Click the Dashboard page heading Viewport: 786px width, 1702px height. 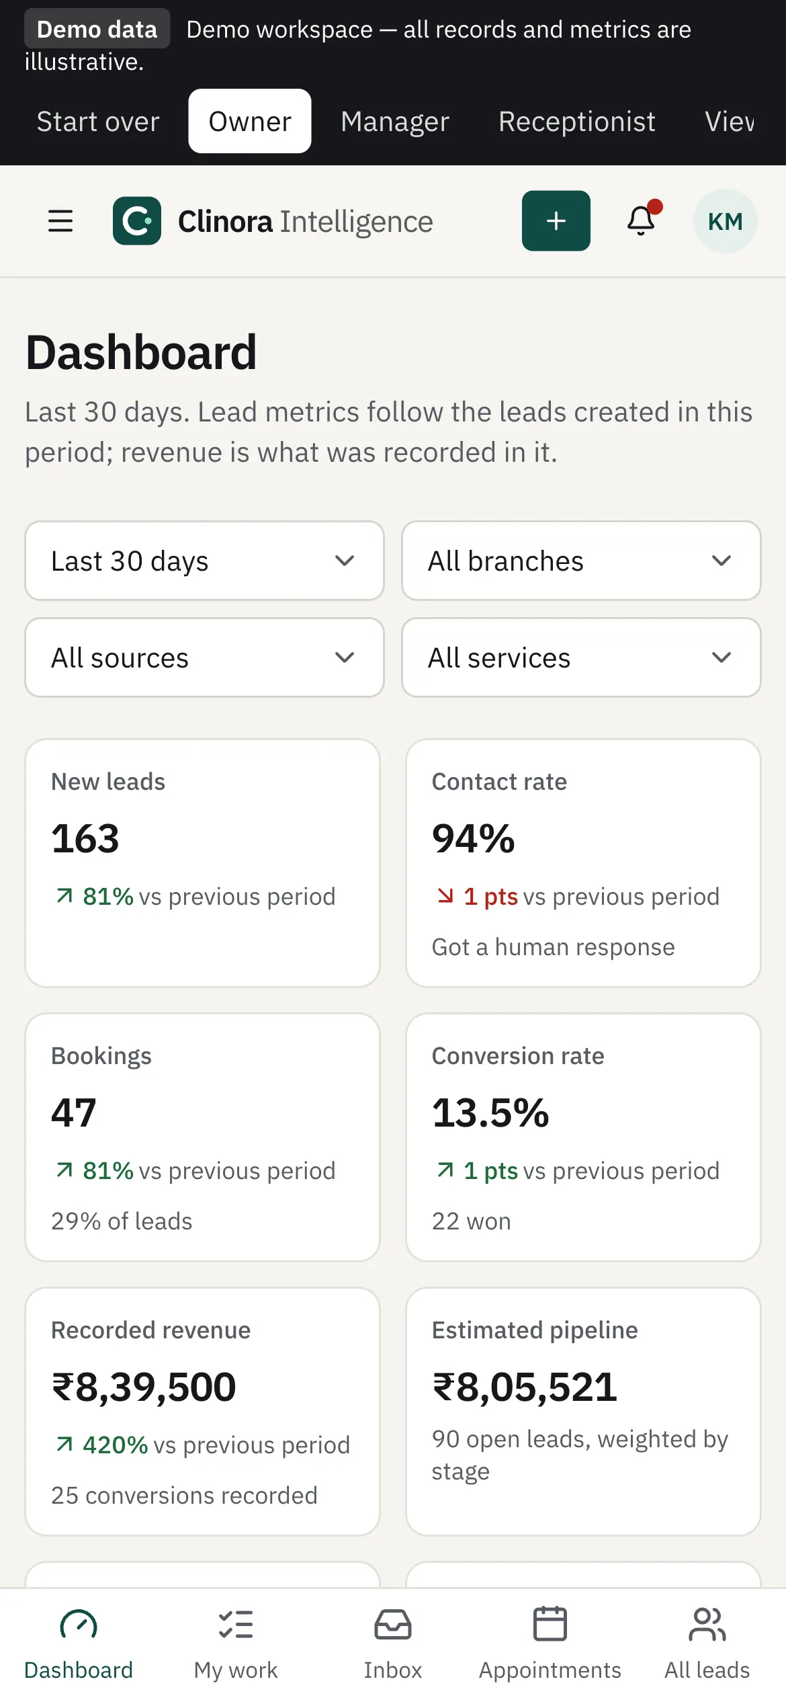pos(141,352)
